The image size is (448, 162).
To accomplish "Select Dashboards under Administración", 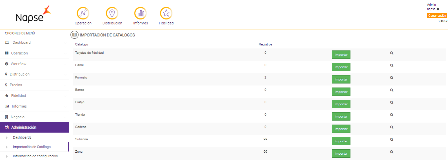I will (x=22, y=137).
